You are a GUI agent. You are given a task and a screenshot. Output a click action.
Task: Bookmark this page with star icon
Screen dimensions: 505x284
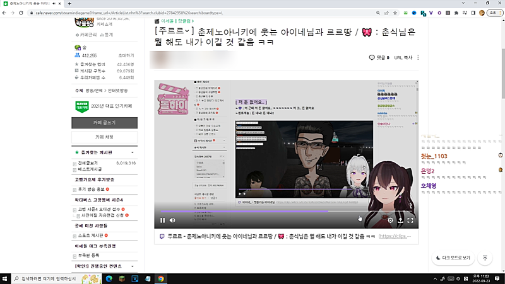[x=395, y=13]
